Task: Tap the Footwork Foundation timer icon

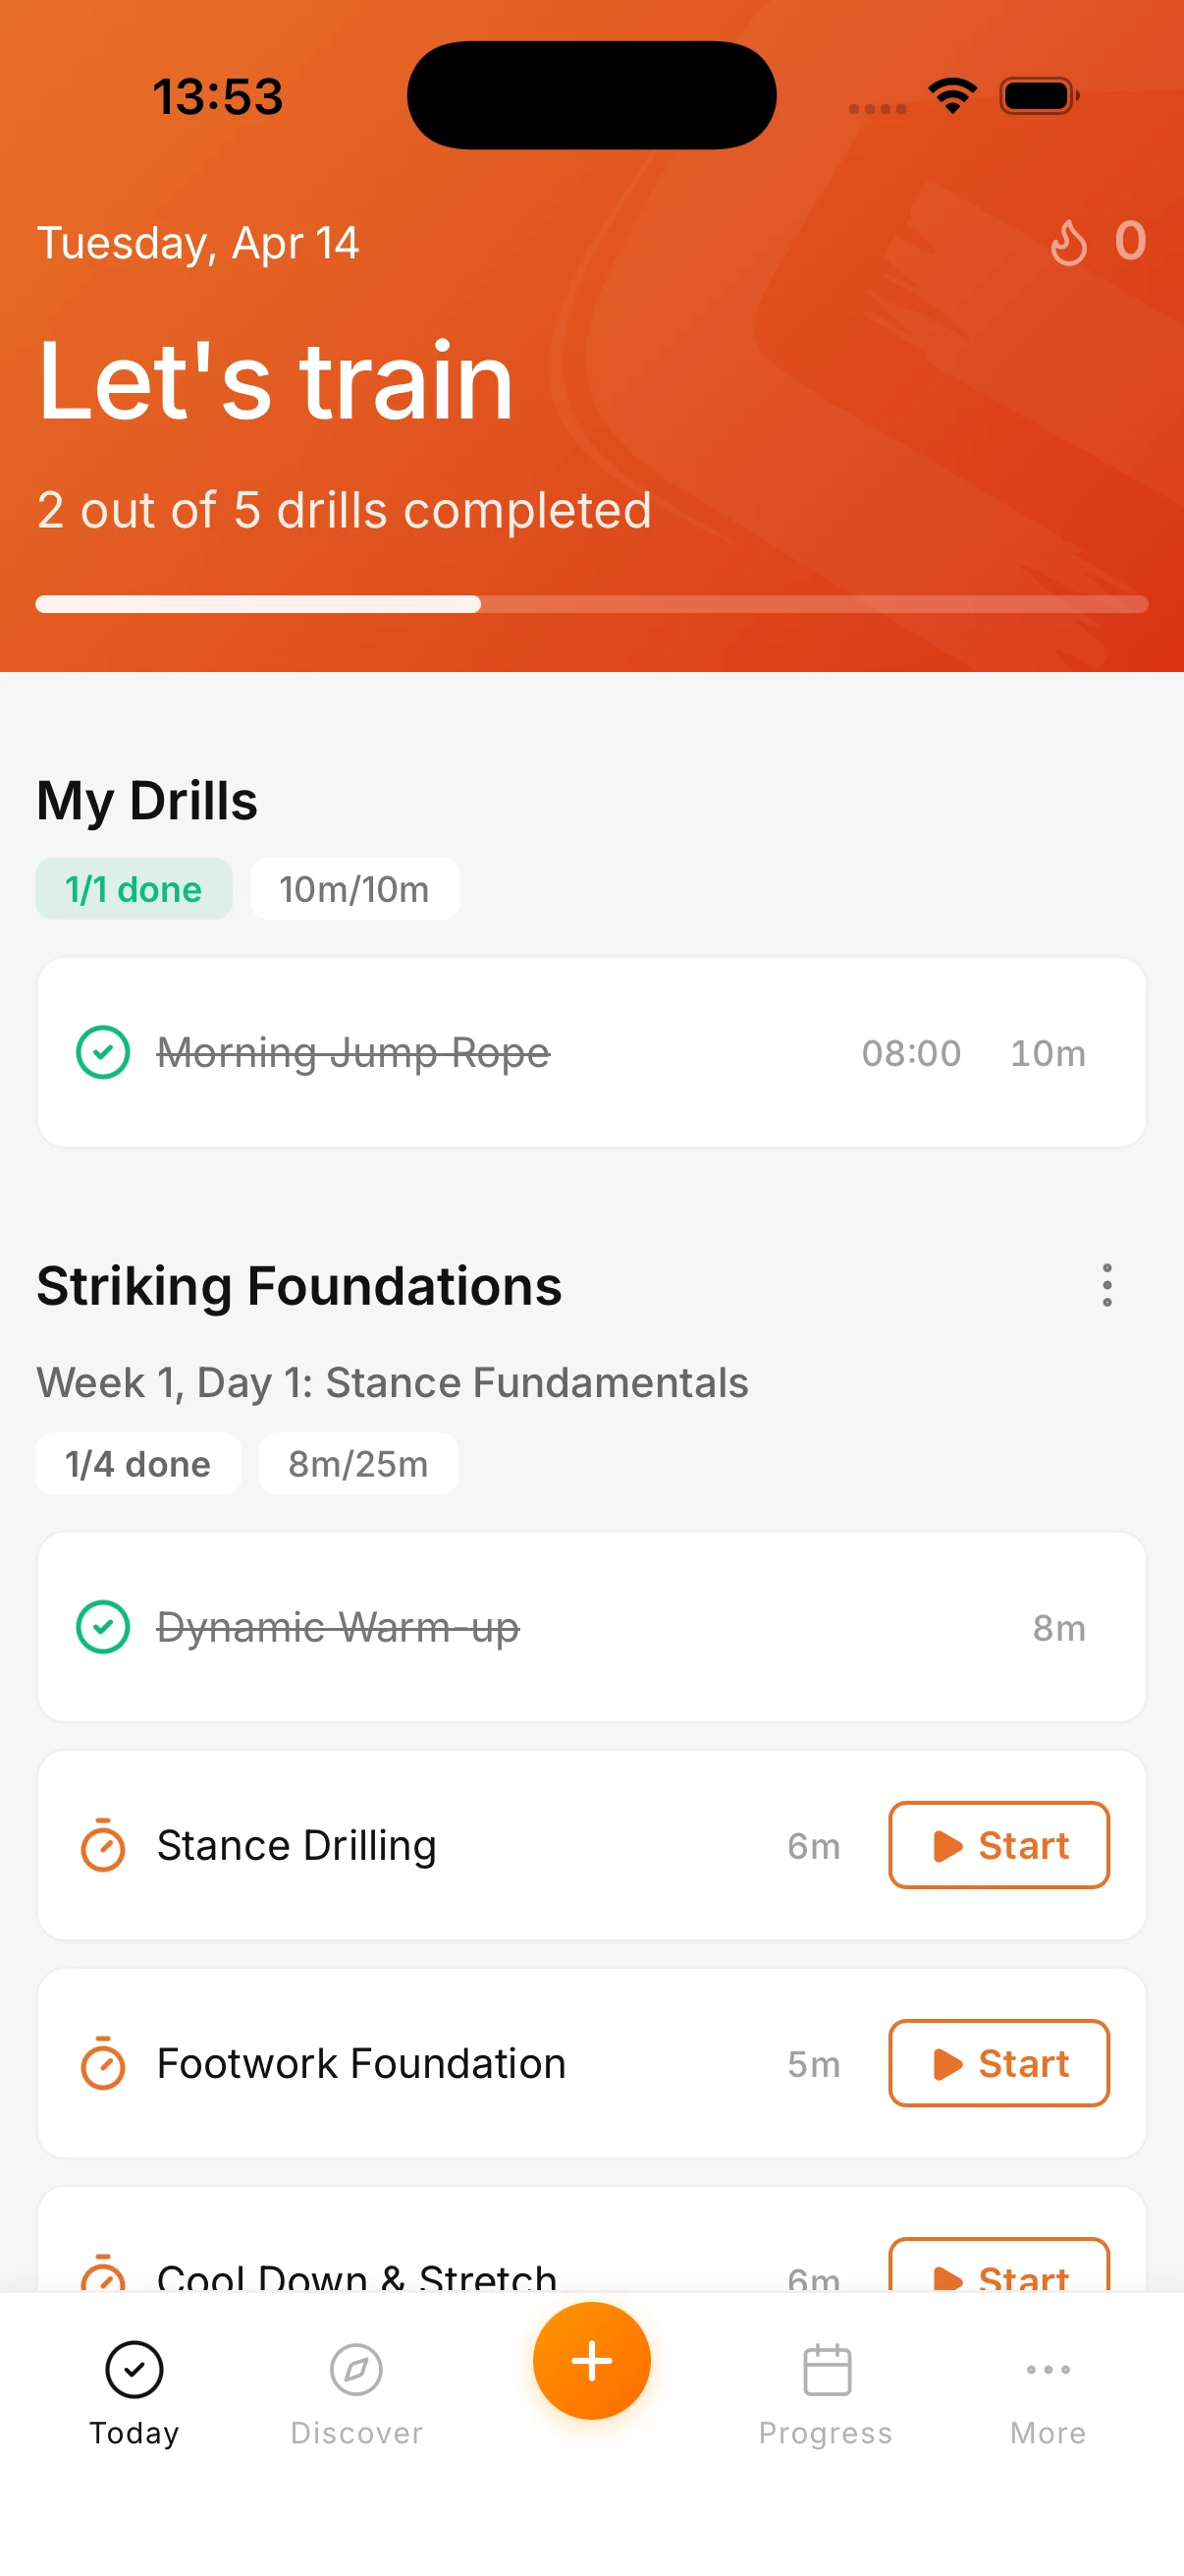Action: point(103,2063)
